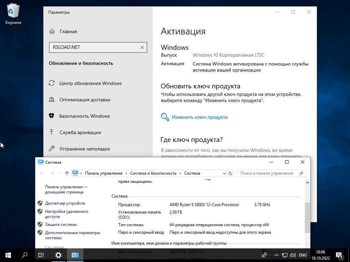Click the scroll-up arrow in Система window
Viewport: 350px width, 262px height.
pyautogui.click(x=307, y=183)
